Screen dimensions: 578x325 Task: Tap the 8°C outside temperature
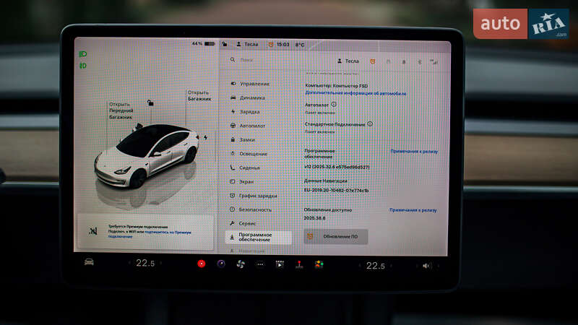pyautogui.click(x=300, y=45)
